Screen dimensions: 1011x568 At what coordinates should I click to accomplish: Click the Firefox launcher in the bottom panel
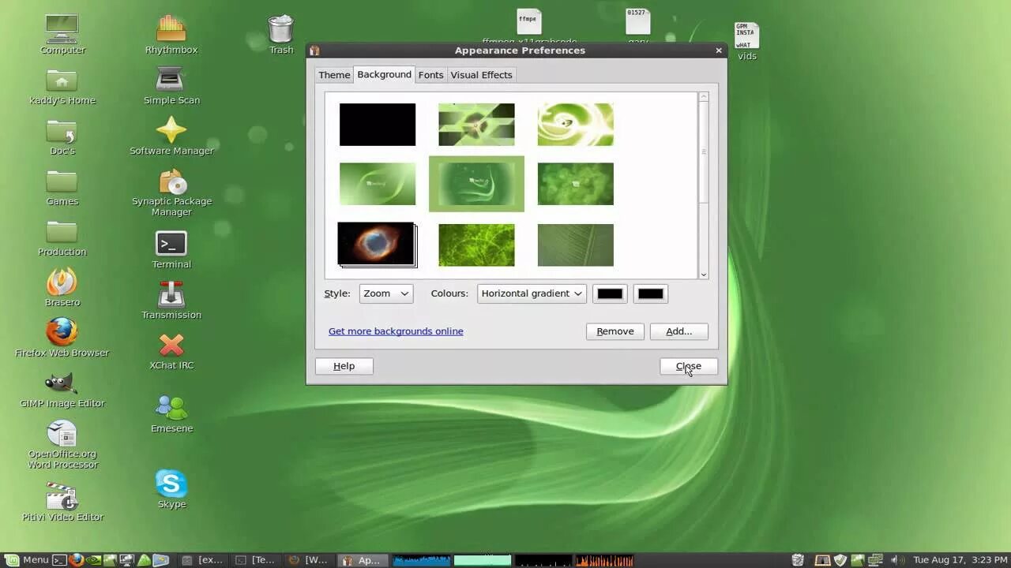click(x=76, y=560)
